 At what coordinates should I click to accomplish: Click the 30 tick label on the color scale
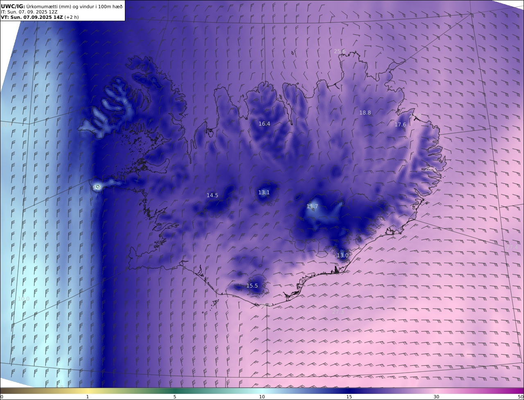click(x=436, y=397)
